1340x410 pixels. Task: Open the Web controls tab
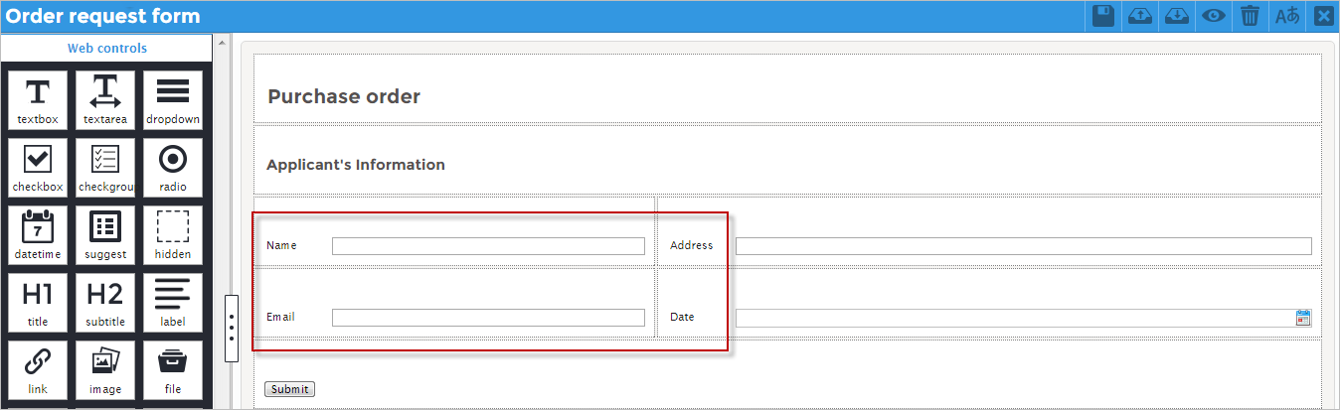tap(106, 49)
